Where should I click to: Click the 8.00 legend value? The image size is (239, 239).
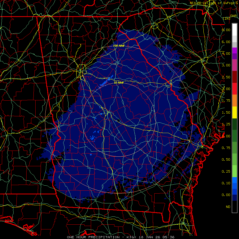coord(226,30)
